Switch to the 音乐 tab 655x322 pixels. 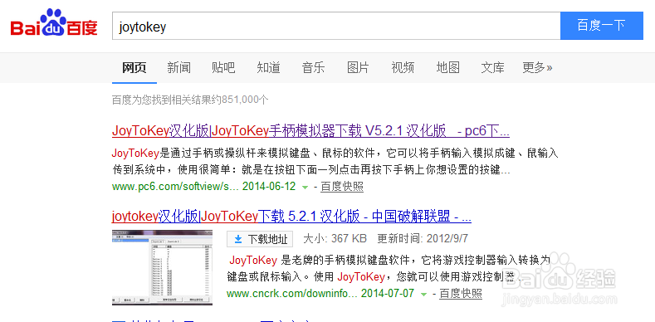point(313,68)
